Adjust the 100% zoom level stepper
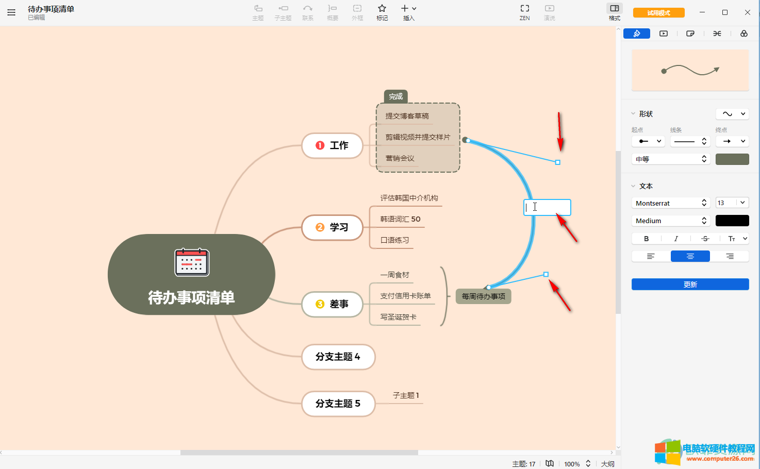 pos(588,464)
